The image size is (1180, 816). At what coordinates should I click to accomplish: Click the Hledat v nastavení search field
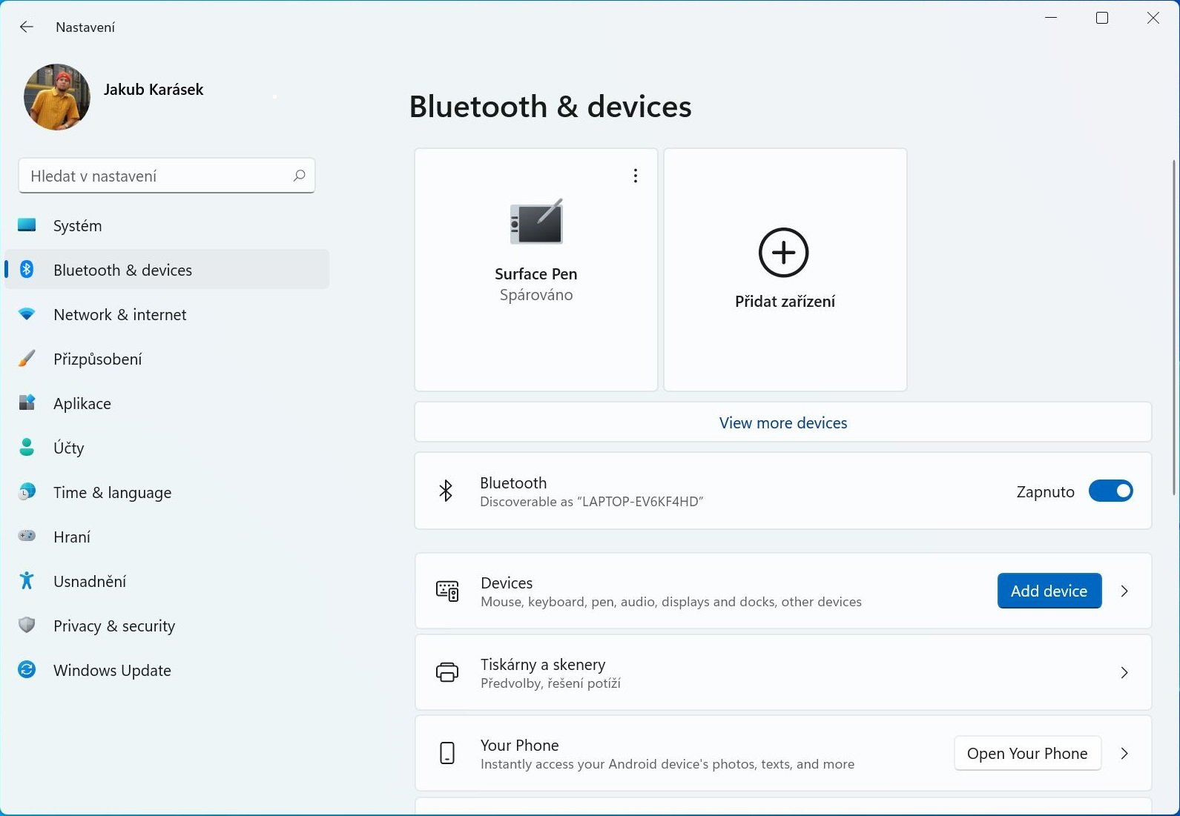167,176
